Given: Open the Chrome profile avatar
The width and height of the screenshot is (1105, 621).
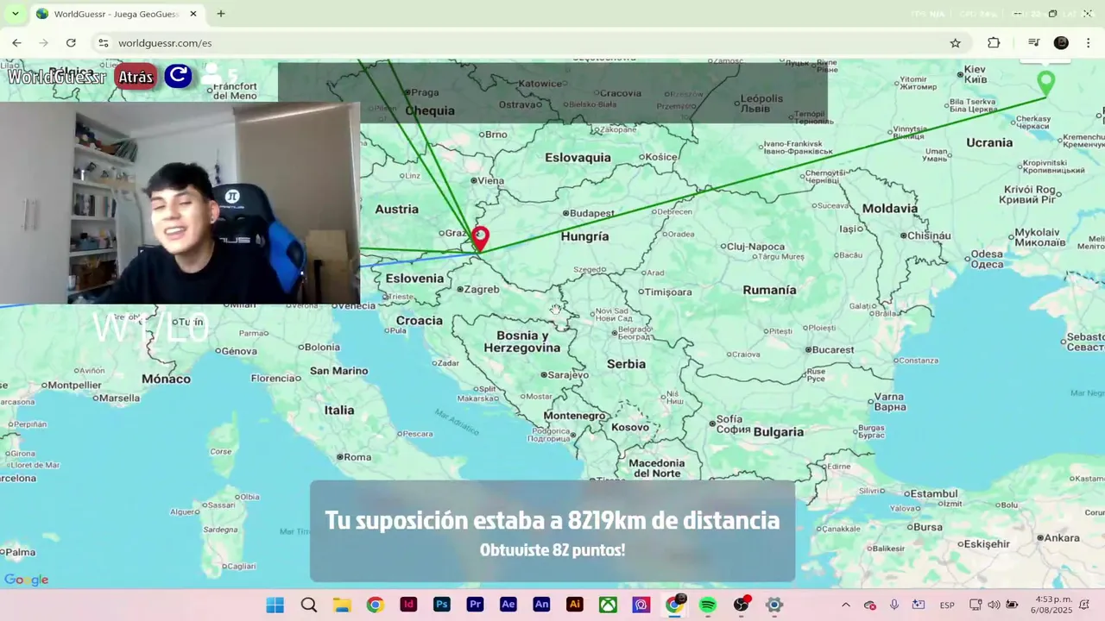Looking at the screenshot, I should [x=1061, y=43].
